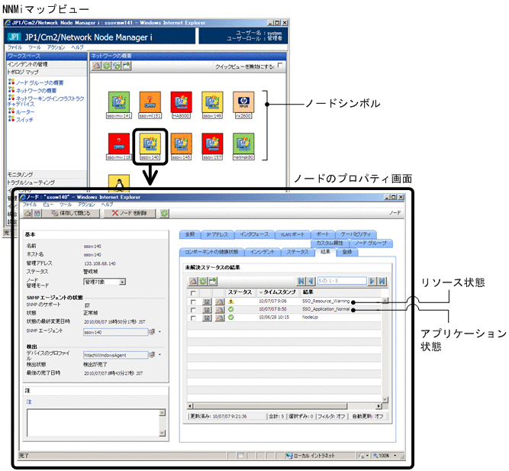Click the horizontal scrollbar under results table

coord(285,406)
